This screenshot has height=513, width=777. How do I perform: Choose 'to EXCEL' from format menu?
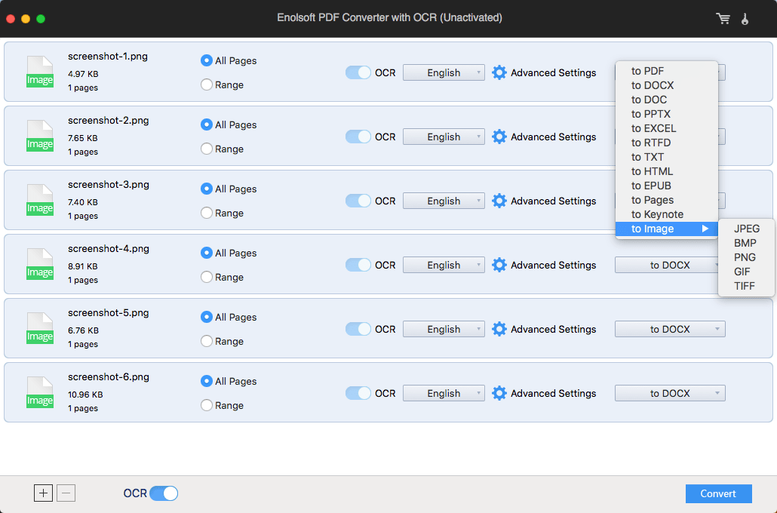pos(667,128)
